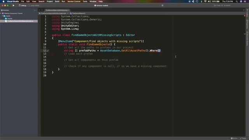Select the Scenes folder in Solution tree

tap(10, 18)
